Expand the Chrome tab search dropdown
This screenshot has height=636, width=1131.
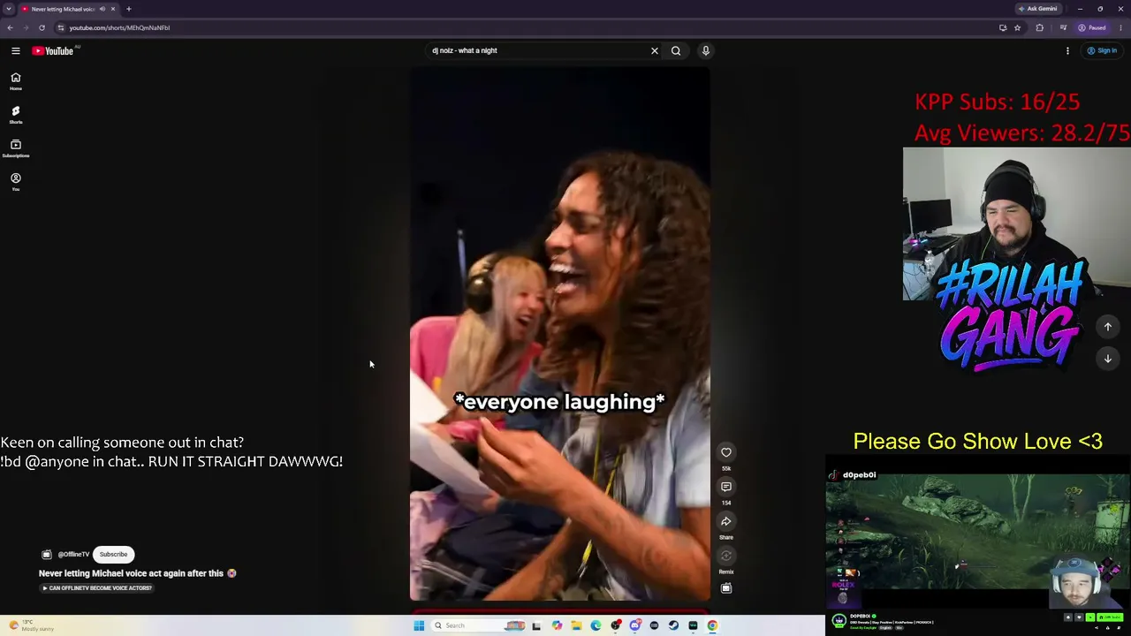(9, 9)
